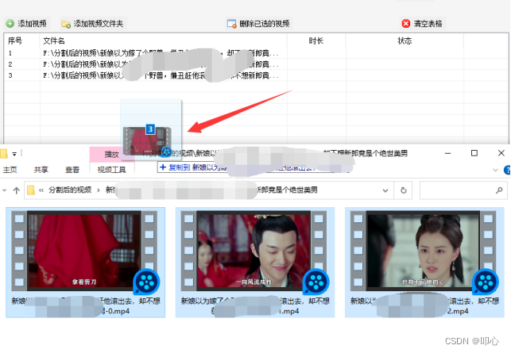
Task: Maximize the Explorer window
Action: tap(474, 153)
